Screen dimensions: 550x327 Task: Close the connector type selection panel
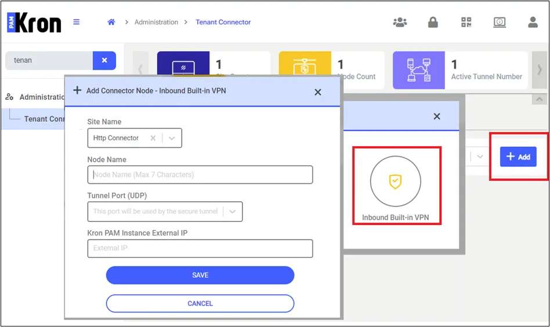click(x=437, y=117)
